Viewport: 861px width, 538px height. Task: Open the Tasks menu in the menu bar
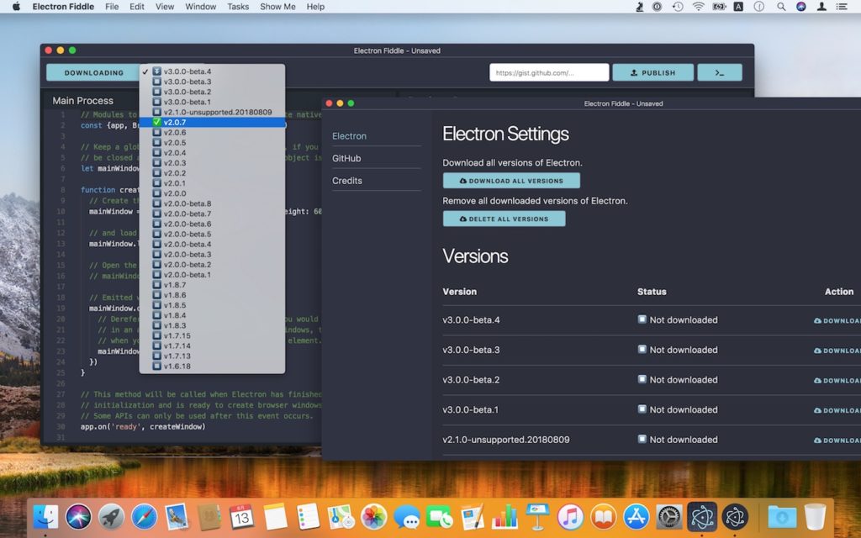[x=238, y=7]
